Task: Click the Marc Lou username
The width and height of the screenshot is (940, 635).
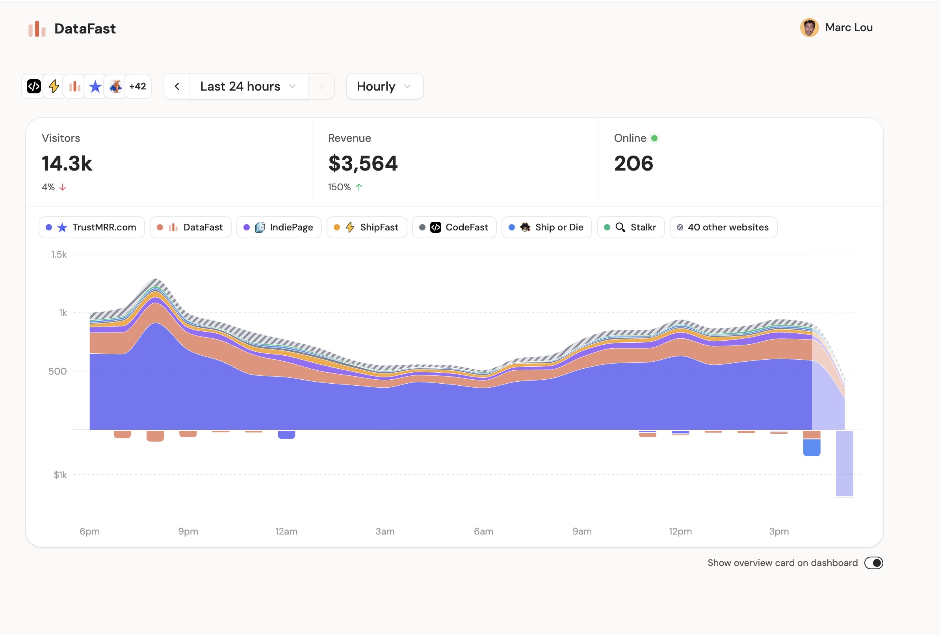Action: [x=849, y=28]
